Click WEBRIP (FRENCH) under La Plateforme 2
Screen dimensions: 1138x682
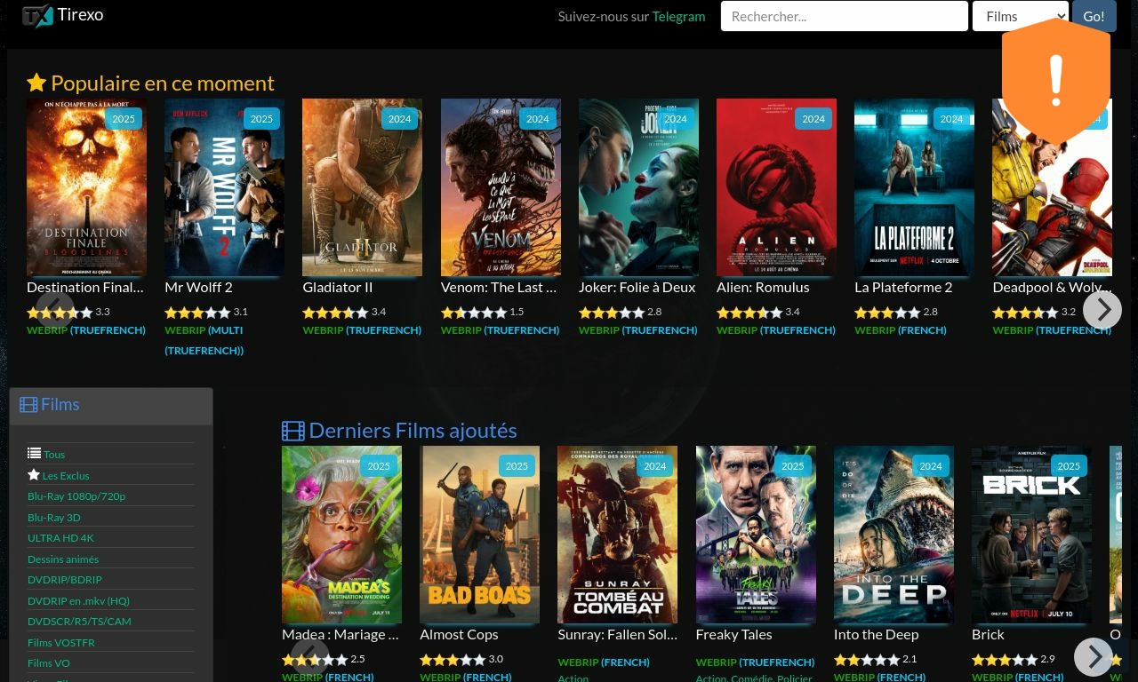pyautogui.click(x=901, y=329)
